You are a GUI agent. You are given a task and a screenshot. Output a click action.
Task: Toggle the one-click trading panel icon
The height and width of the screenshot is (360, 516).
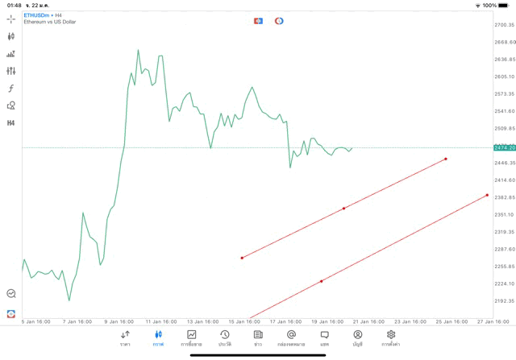click(x=259, y=20)
